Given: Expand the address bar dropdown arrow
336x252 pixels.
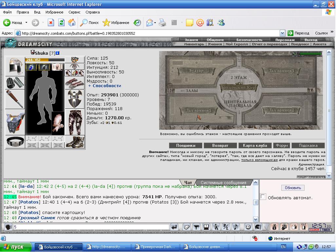Looking at the screenshot, I should tap(282, 33).
